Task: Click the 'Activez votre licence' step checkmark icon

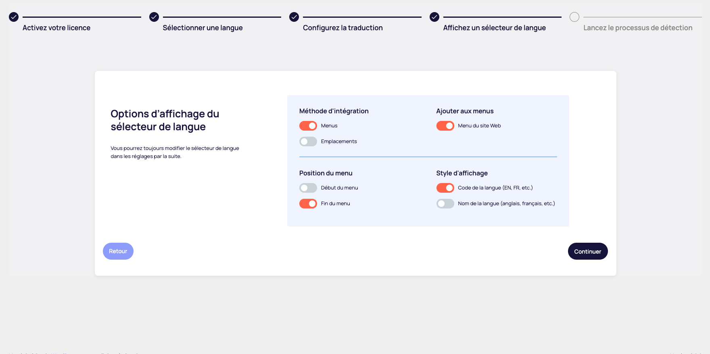Action: [14, 17]
